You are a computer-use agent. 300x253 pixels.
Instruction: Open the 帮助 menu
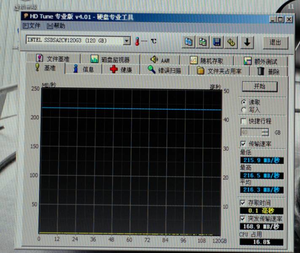pyautogui.click(x=56, y=26)
